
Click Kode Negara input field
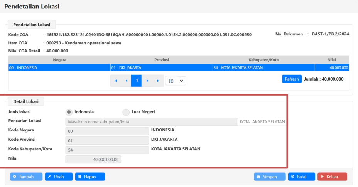[107, 131]
